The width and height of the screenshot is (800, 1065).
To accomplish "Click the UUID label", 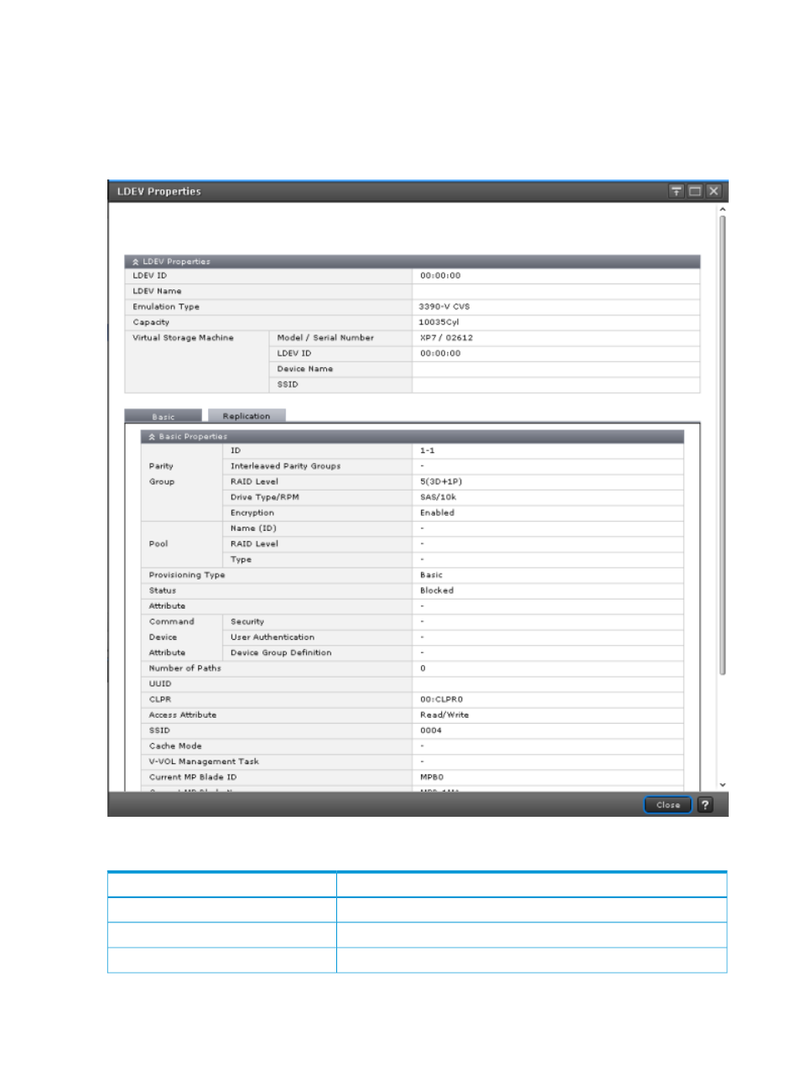I will (x=160, y=684).
